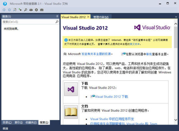The image size is (179, 131).
Task: Focus the 搜索(Ctrl+E) search field
Action: [x=29, y=22]
